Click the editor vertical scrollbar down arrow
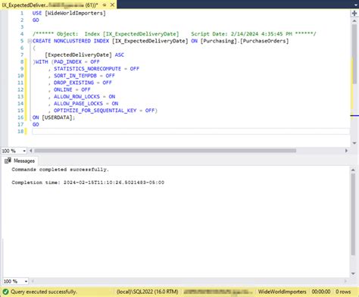Image resolution: width=359 pixels, height=297 pixels. [354, 143]
